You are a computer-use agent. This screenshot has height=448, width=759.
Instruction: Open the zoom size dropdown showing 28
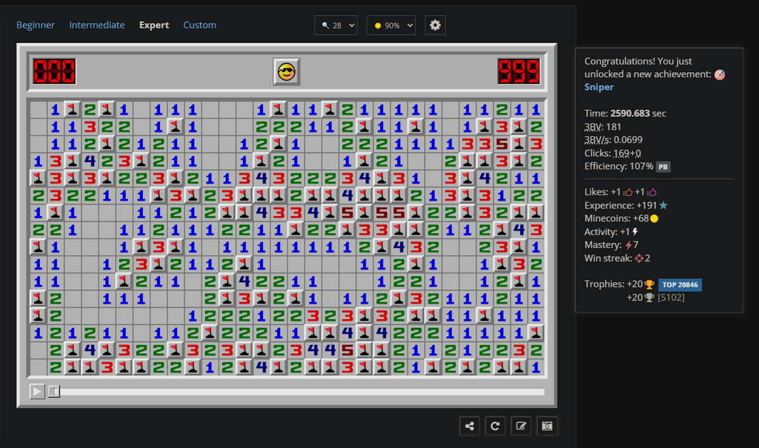click(x=336, y=25)
